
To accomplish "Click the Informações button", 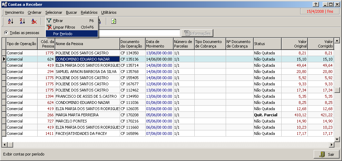I will (197, 33).
